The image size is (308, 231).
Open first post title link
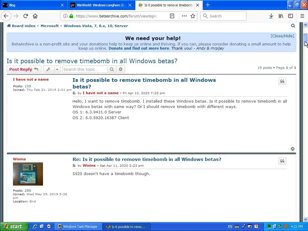tap(144, 83)
